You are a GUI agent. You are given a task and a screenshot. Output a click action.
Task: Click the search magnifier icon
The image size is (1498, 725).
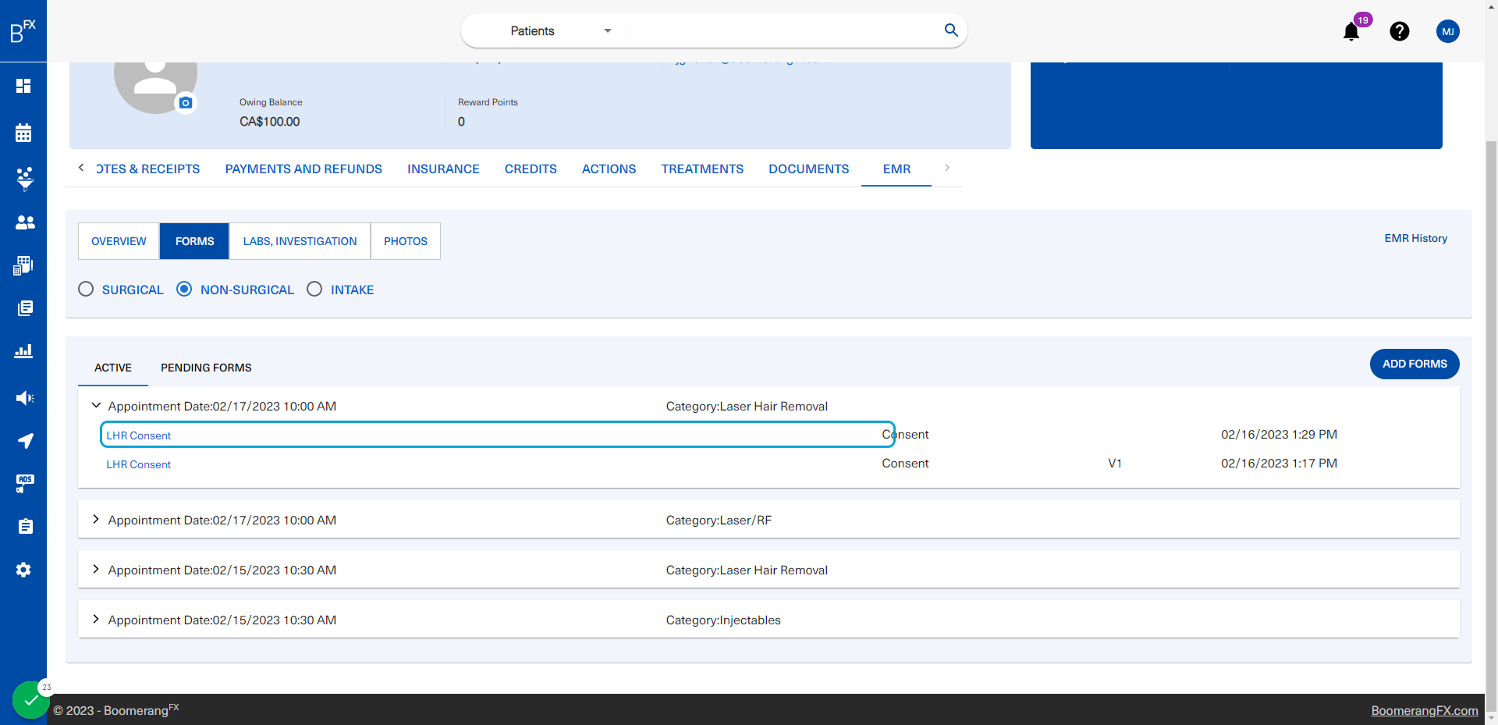pos(951,30)
